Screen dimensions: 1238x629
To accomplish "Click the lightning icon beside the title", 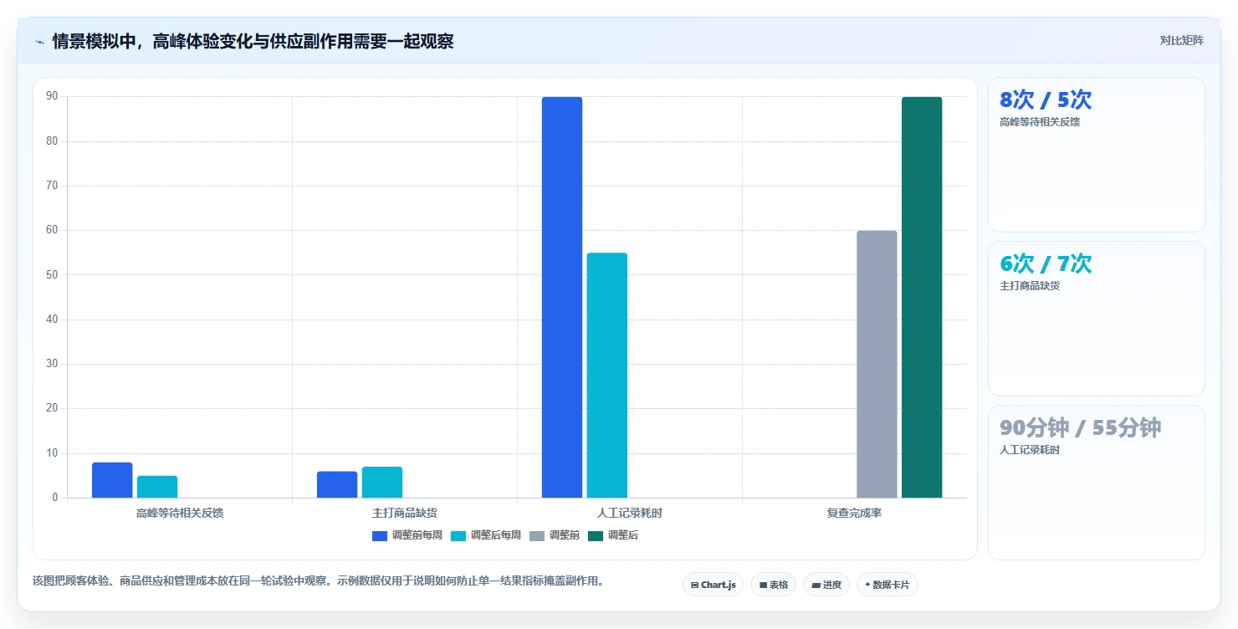I will pos(39,42).
